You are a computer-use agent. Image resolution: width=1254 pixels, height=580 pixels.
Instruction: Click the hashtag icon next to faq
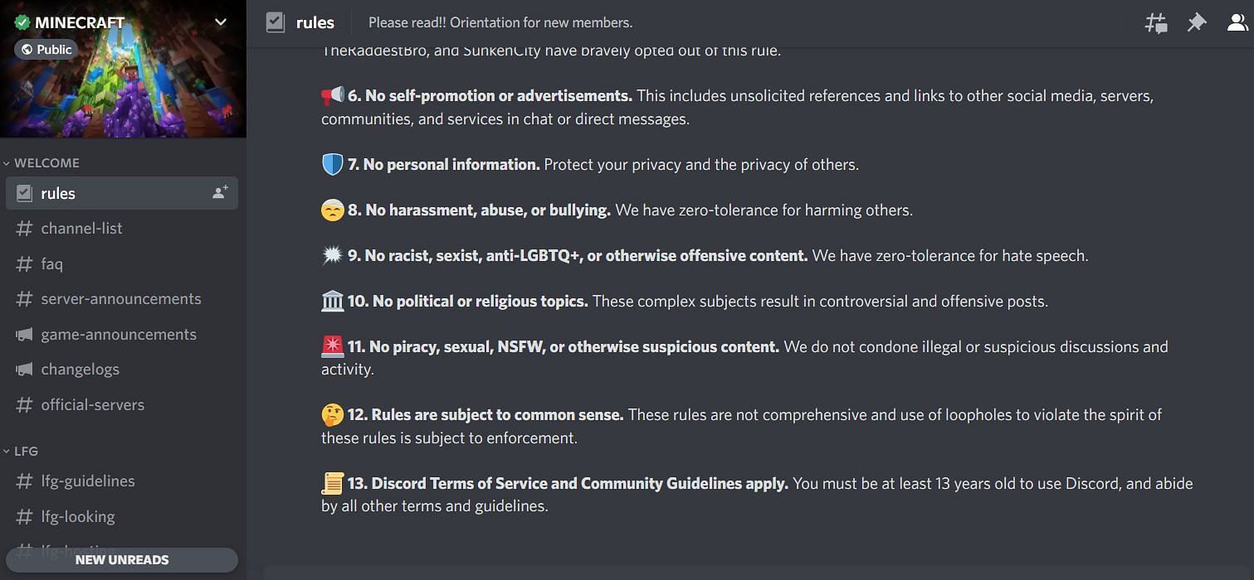[26, 263]
